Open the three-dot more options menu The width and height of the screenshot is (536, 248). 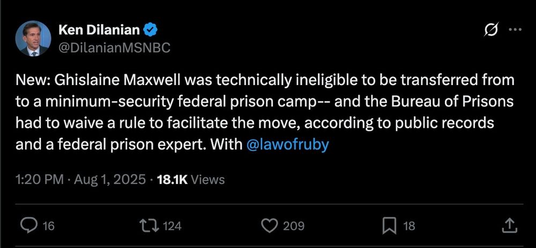point(515,29)
